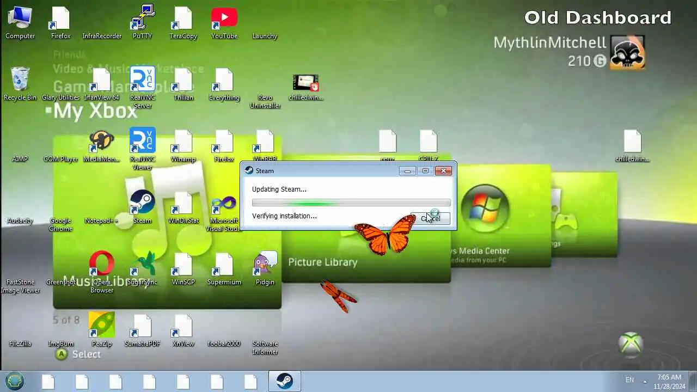Show hidden system tray icons arrow

tap(645, 381)
